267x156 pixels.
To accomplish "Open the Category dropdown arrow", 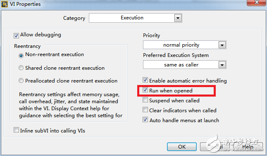I will (x=178, y=18).
